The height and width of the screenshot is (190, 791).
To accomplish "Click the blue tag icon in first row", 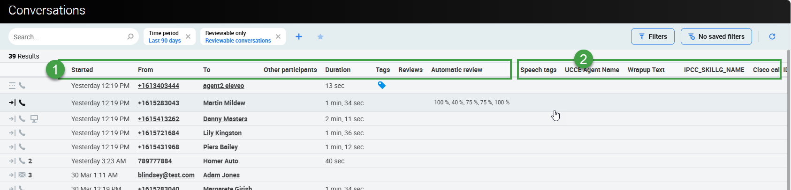I will (382, 85).
